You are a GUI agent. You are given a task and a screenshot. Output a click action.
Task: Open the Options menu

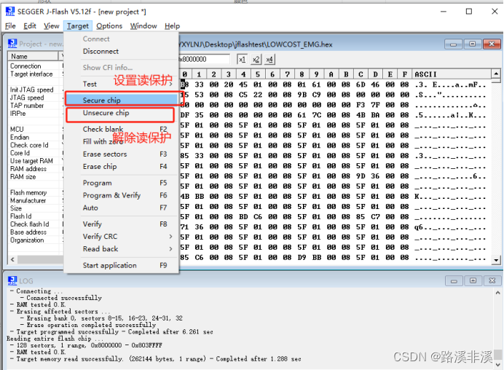pos(109,26)
